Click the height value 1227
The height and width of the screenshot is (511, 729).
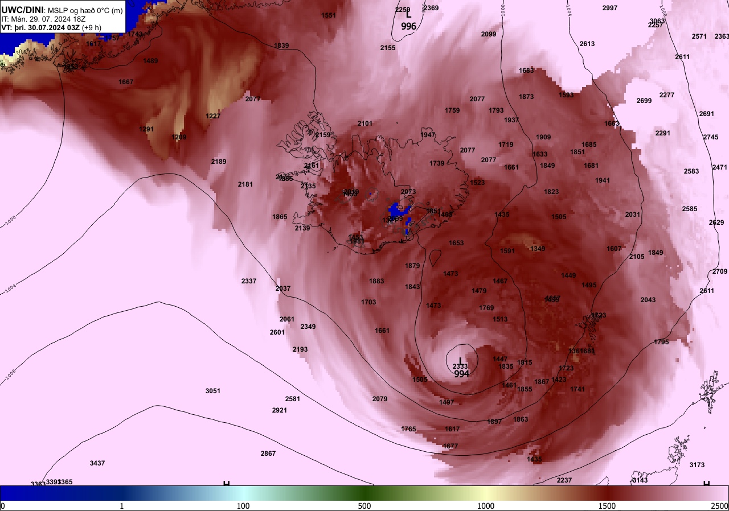(x=213, y=116)
